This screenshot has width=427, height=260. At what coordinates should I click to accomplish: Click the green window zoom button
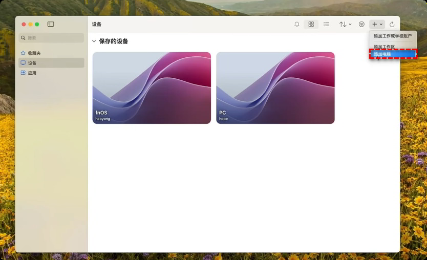[x=37, y=24]
